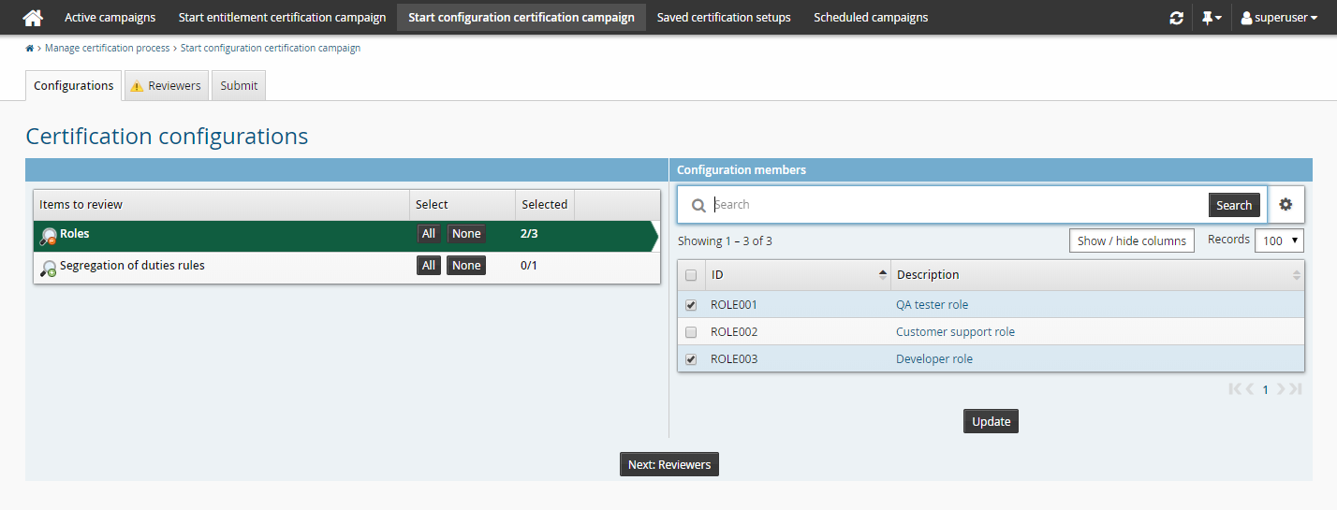Click the Segregation of duties rules icon
The width and height of the screenshot is (1337, 510).
point(49,269)
